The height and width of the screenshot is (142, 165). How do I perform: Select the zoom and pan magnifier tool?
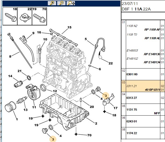(x=71, y=3)
